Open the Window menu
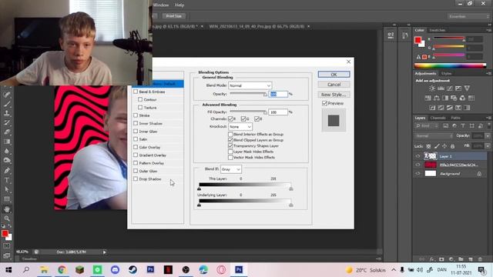Screen dimensions: 493x277 coord(161,5)
